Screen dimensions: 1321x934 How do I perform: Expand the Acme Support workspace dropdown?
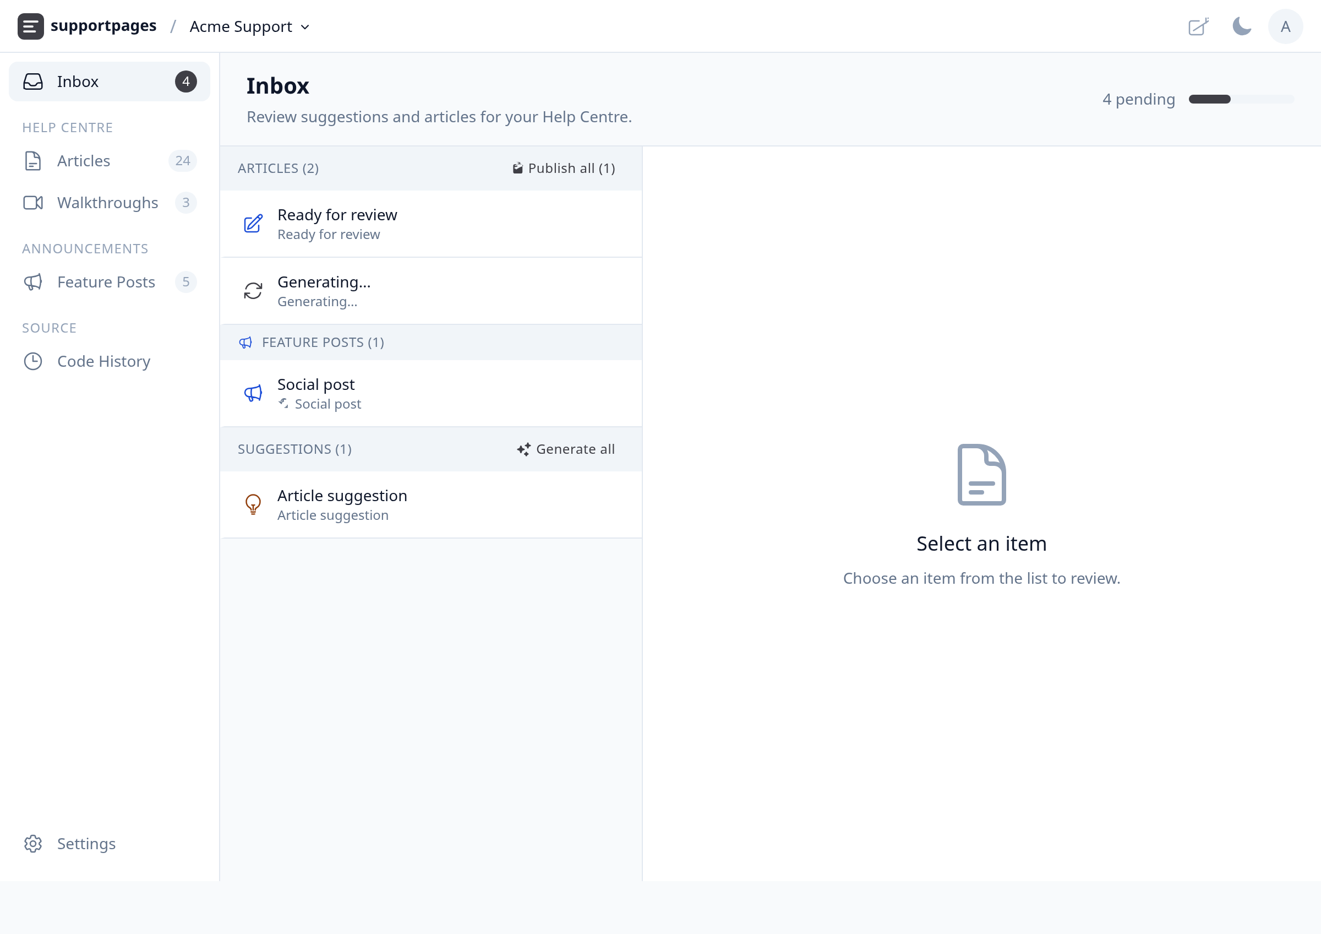(250, 26)
